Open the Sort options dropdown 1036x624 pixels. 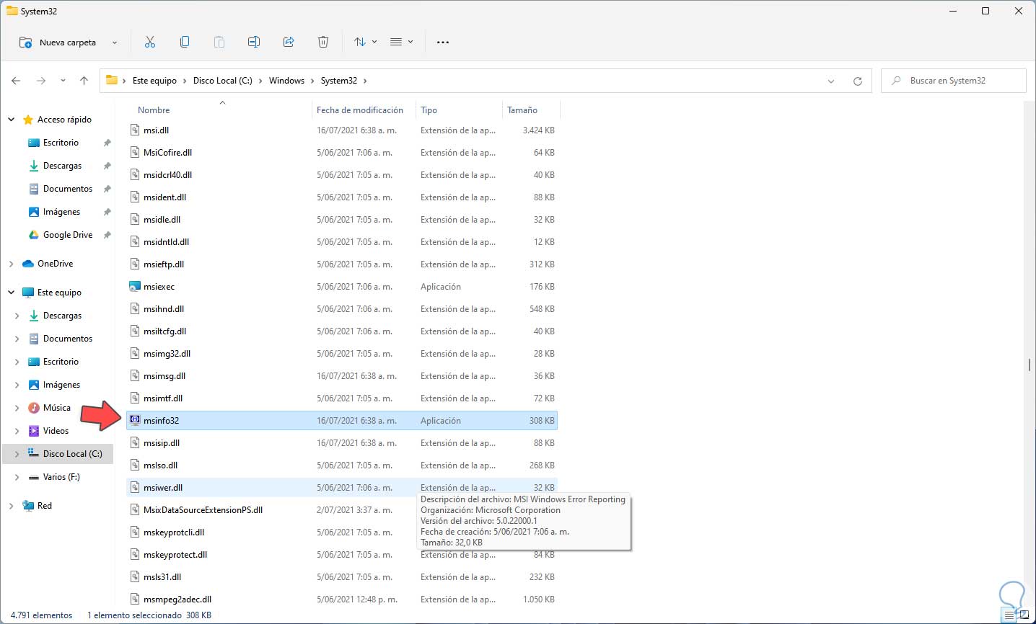365,43
